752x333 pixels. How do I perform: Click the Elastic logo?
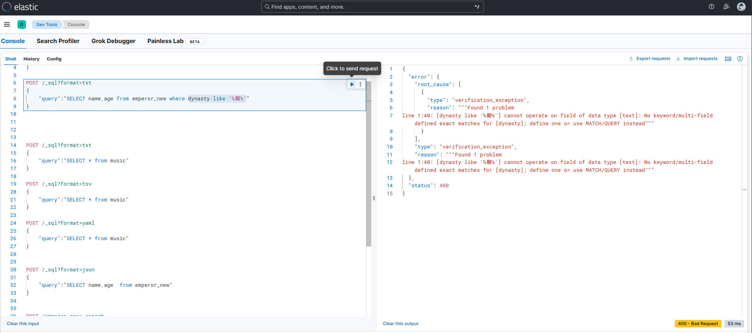20,7
